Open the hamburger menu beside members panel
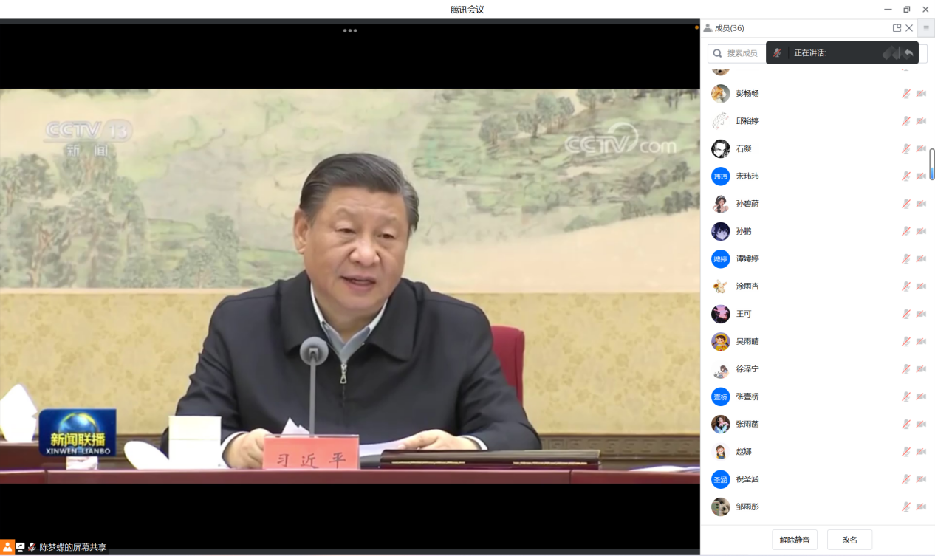 [x=925, y=28]
